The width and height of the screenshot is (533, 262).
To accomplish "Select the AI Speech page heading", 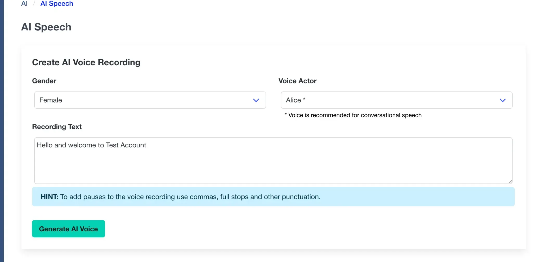I will tap(46, 27).
